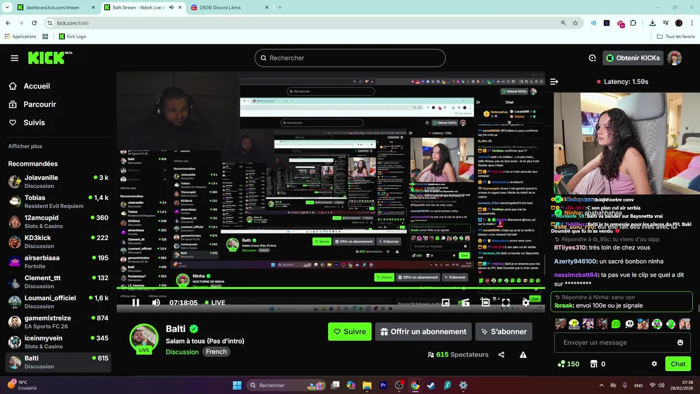Expand the Afficher plus sidebar list

coord(25,146)
